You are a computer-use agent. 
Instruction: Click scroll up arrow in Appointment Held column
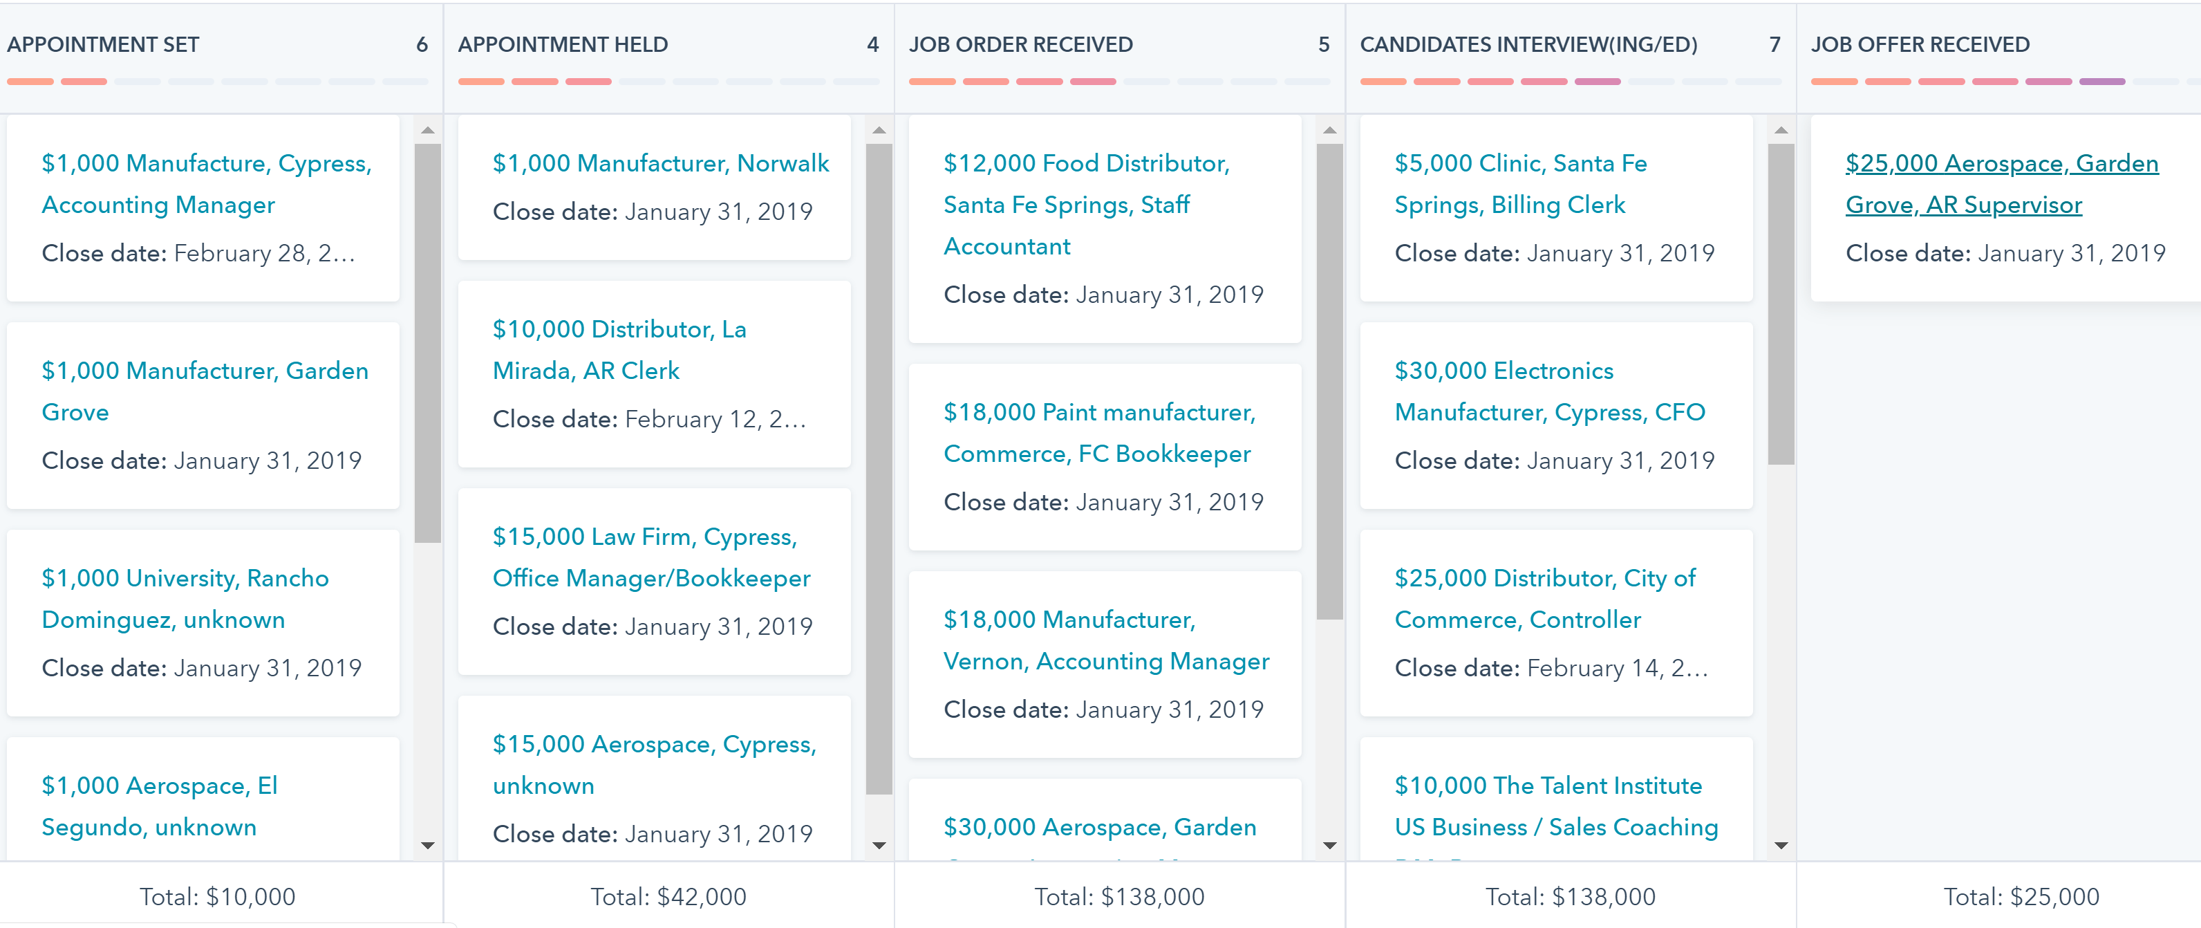[x=879, y=130]
